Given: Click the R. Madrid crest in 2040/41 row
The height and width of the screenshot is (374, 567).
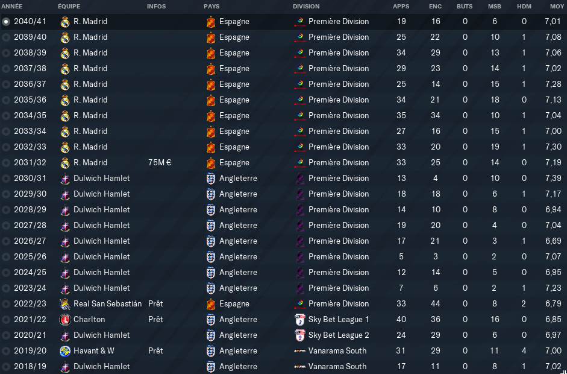Looking at the screenshot, I should tap(65, 22).
